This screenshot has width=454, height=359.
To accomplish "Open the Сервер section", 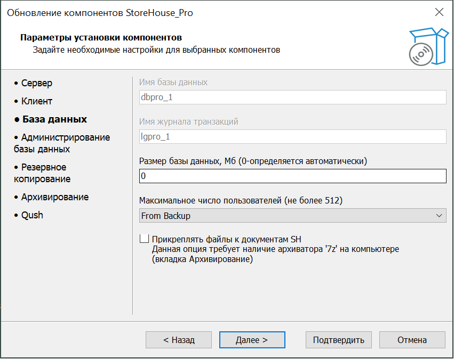I will pos(36,83).
